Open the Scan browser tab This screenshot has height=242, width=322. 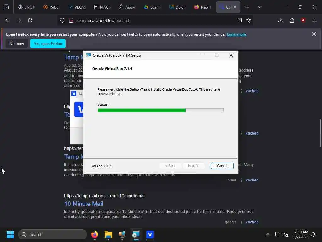152,7
